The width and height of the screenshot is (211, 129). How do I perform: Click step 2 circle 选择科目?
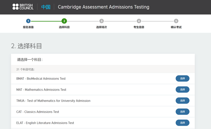pos(64,21)
